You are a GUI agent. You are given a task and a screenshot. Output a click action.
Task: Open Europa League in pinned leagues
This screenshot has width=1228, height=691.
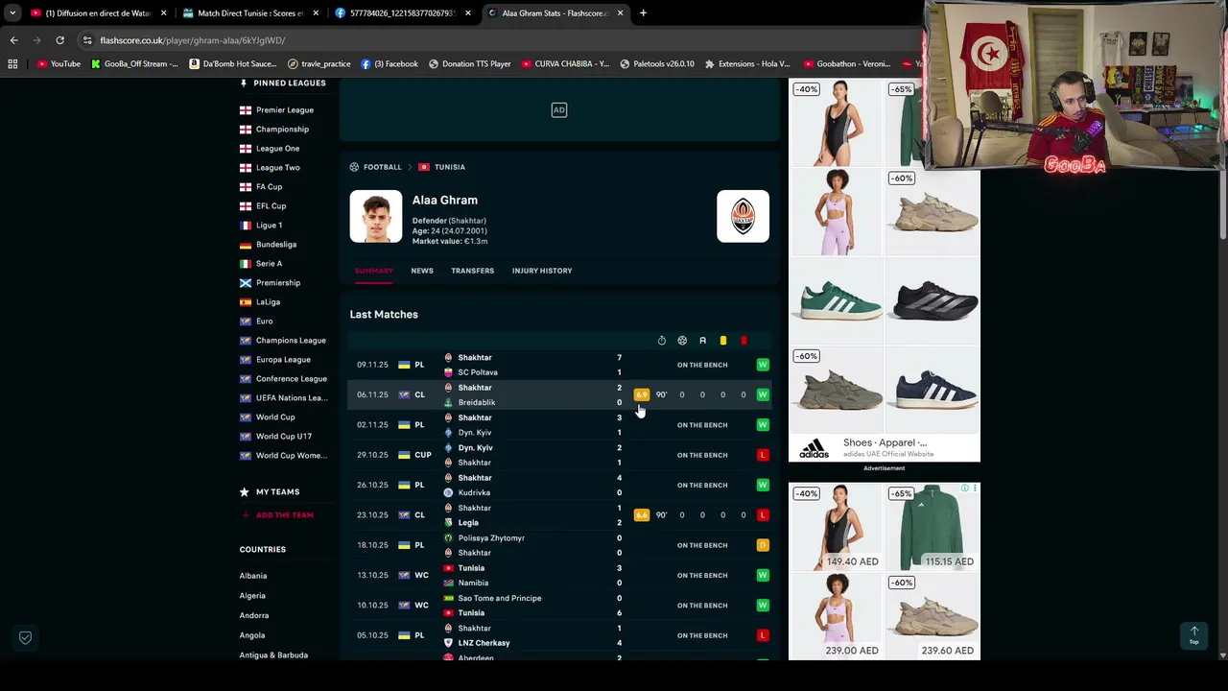tap(283, 360)
